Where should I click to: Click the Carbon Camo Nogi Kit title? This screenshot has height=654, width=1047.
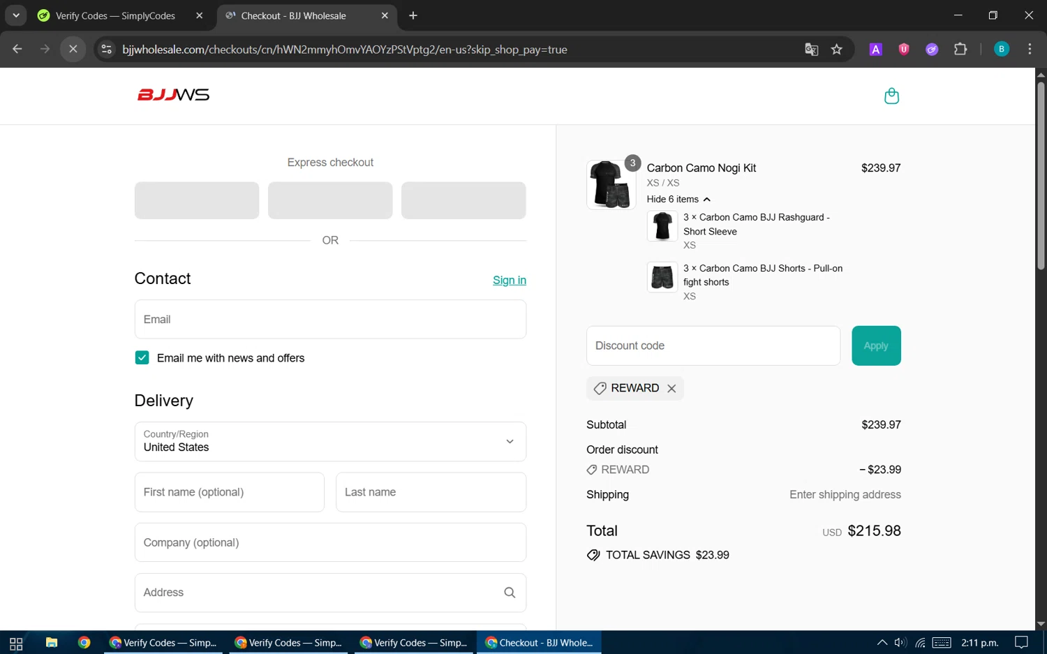coord(701,168)
